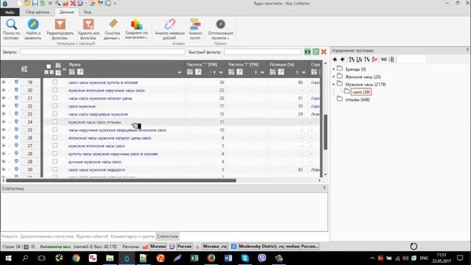
Task: Open Найти и заменить (find and replace)
Action: pyautogui.click(x=33, y=29)
